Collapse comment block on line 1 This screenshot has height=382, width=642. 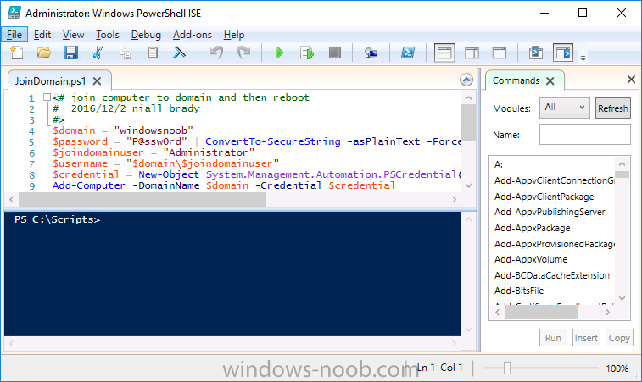47,97
